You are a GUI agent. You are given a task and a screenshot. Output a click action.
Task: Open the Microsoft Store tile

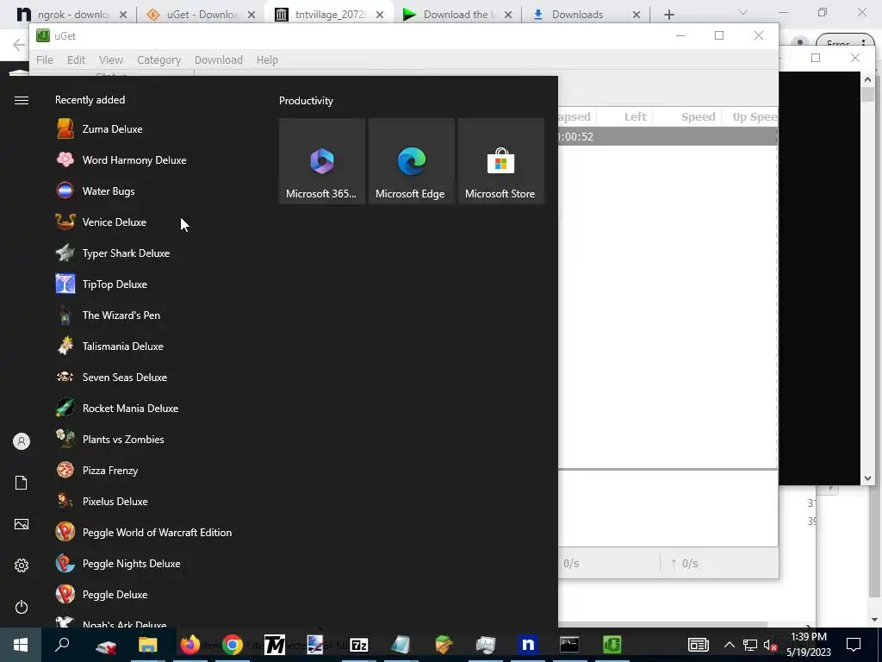coord(500,161)
